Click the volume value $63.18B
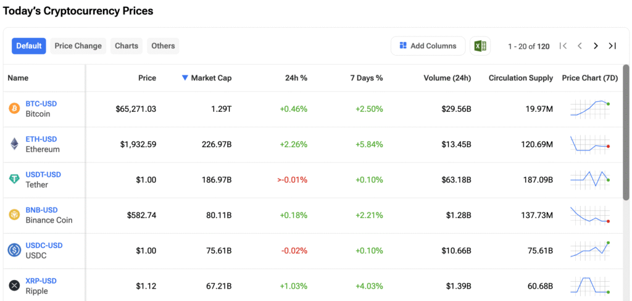Screen dimensions: 632x301 tap(456, 180)
